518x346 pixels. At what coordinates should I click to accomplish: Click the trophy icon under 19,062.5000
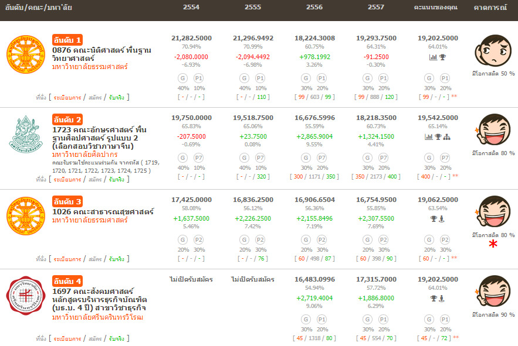(434, 219)
